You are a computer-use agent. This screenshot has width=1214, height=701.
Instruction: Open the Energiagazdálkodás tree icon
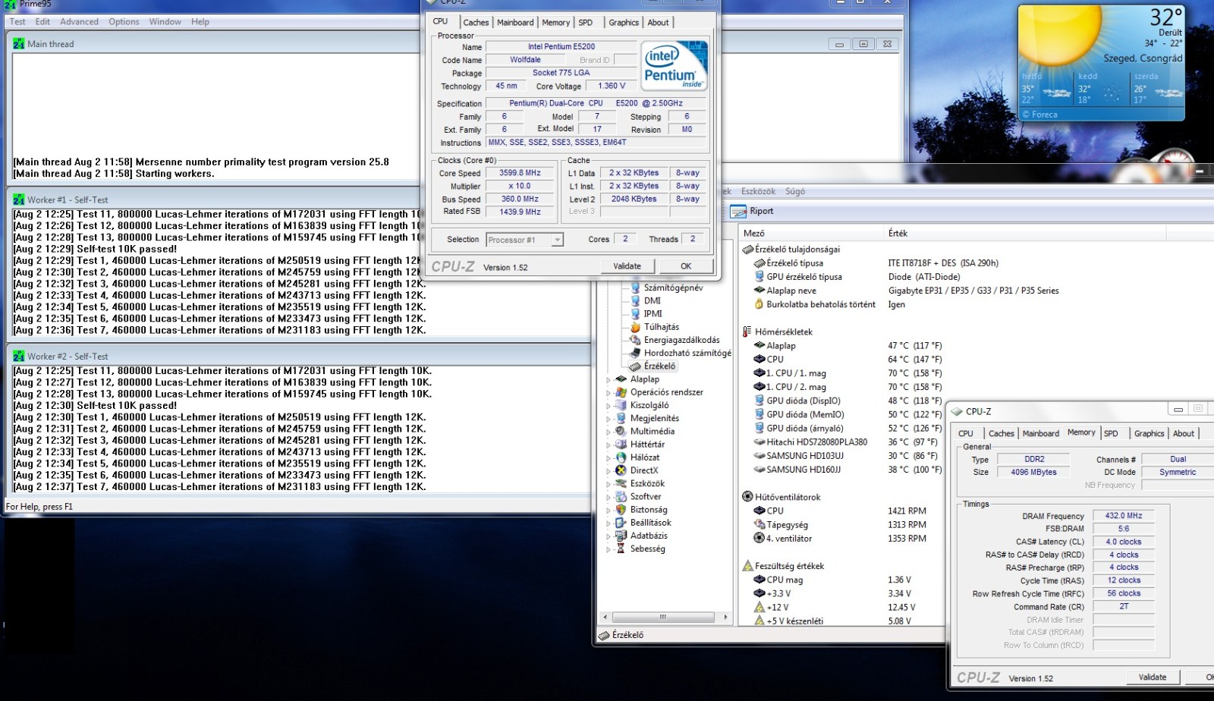[x=636, y=340]
